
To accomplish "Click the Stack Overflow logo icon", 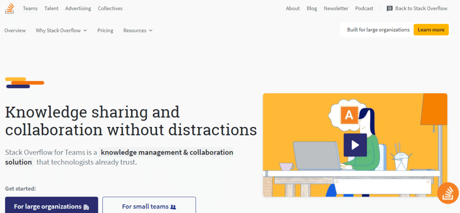I will [9, 9].
